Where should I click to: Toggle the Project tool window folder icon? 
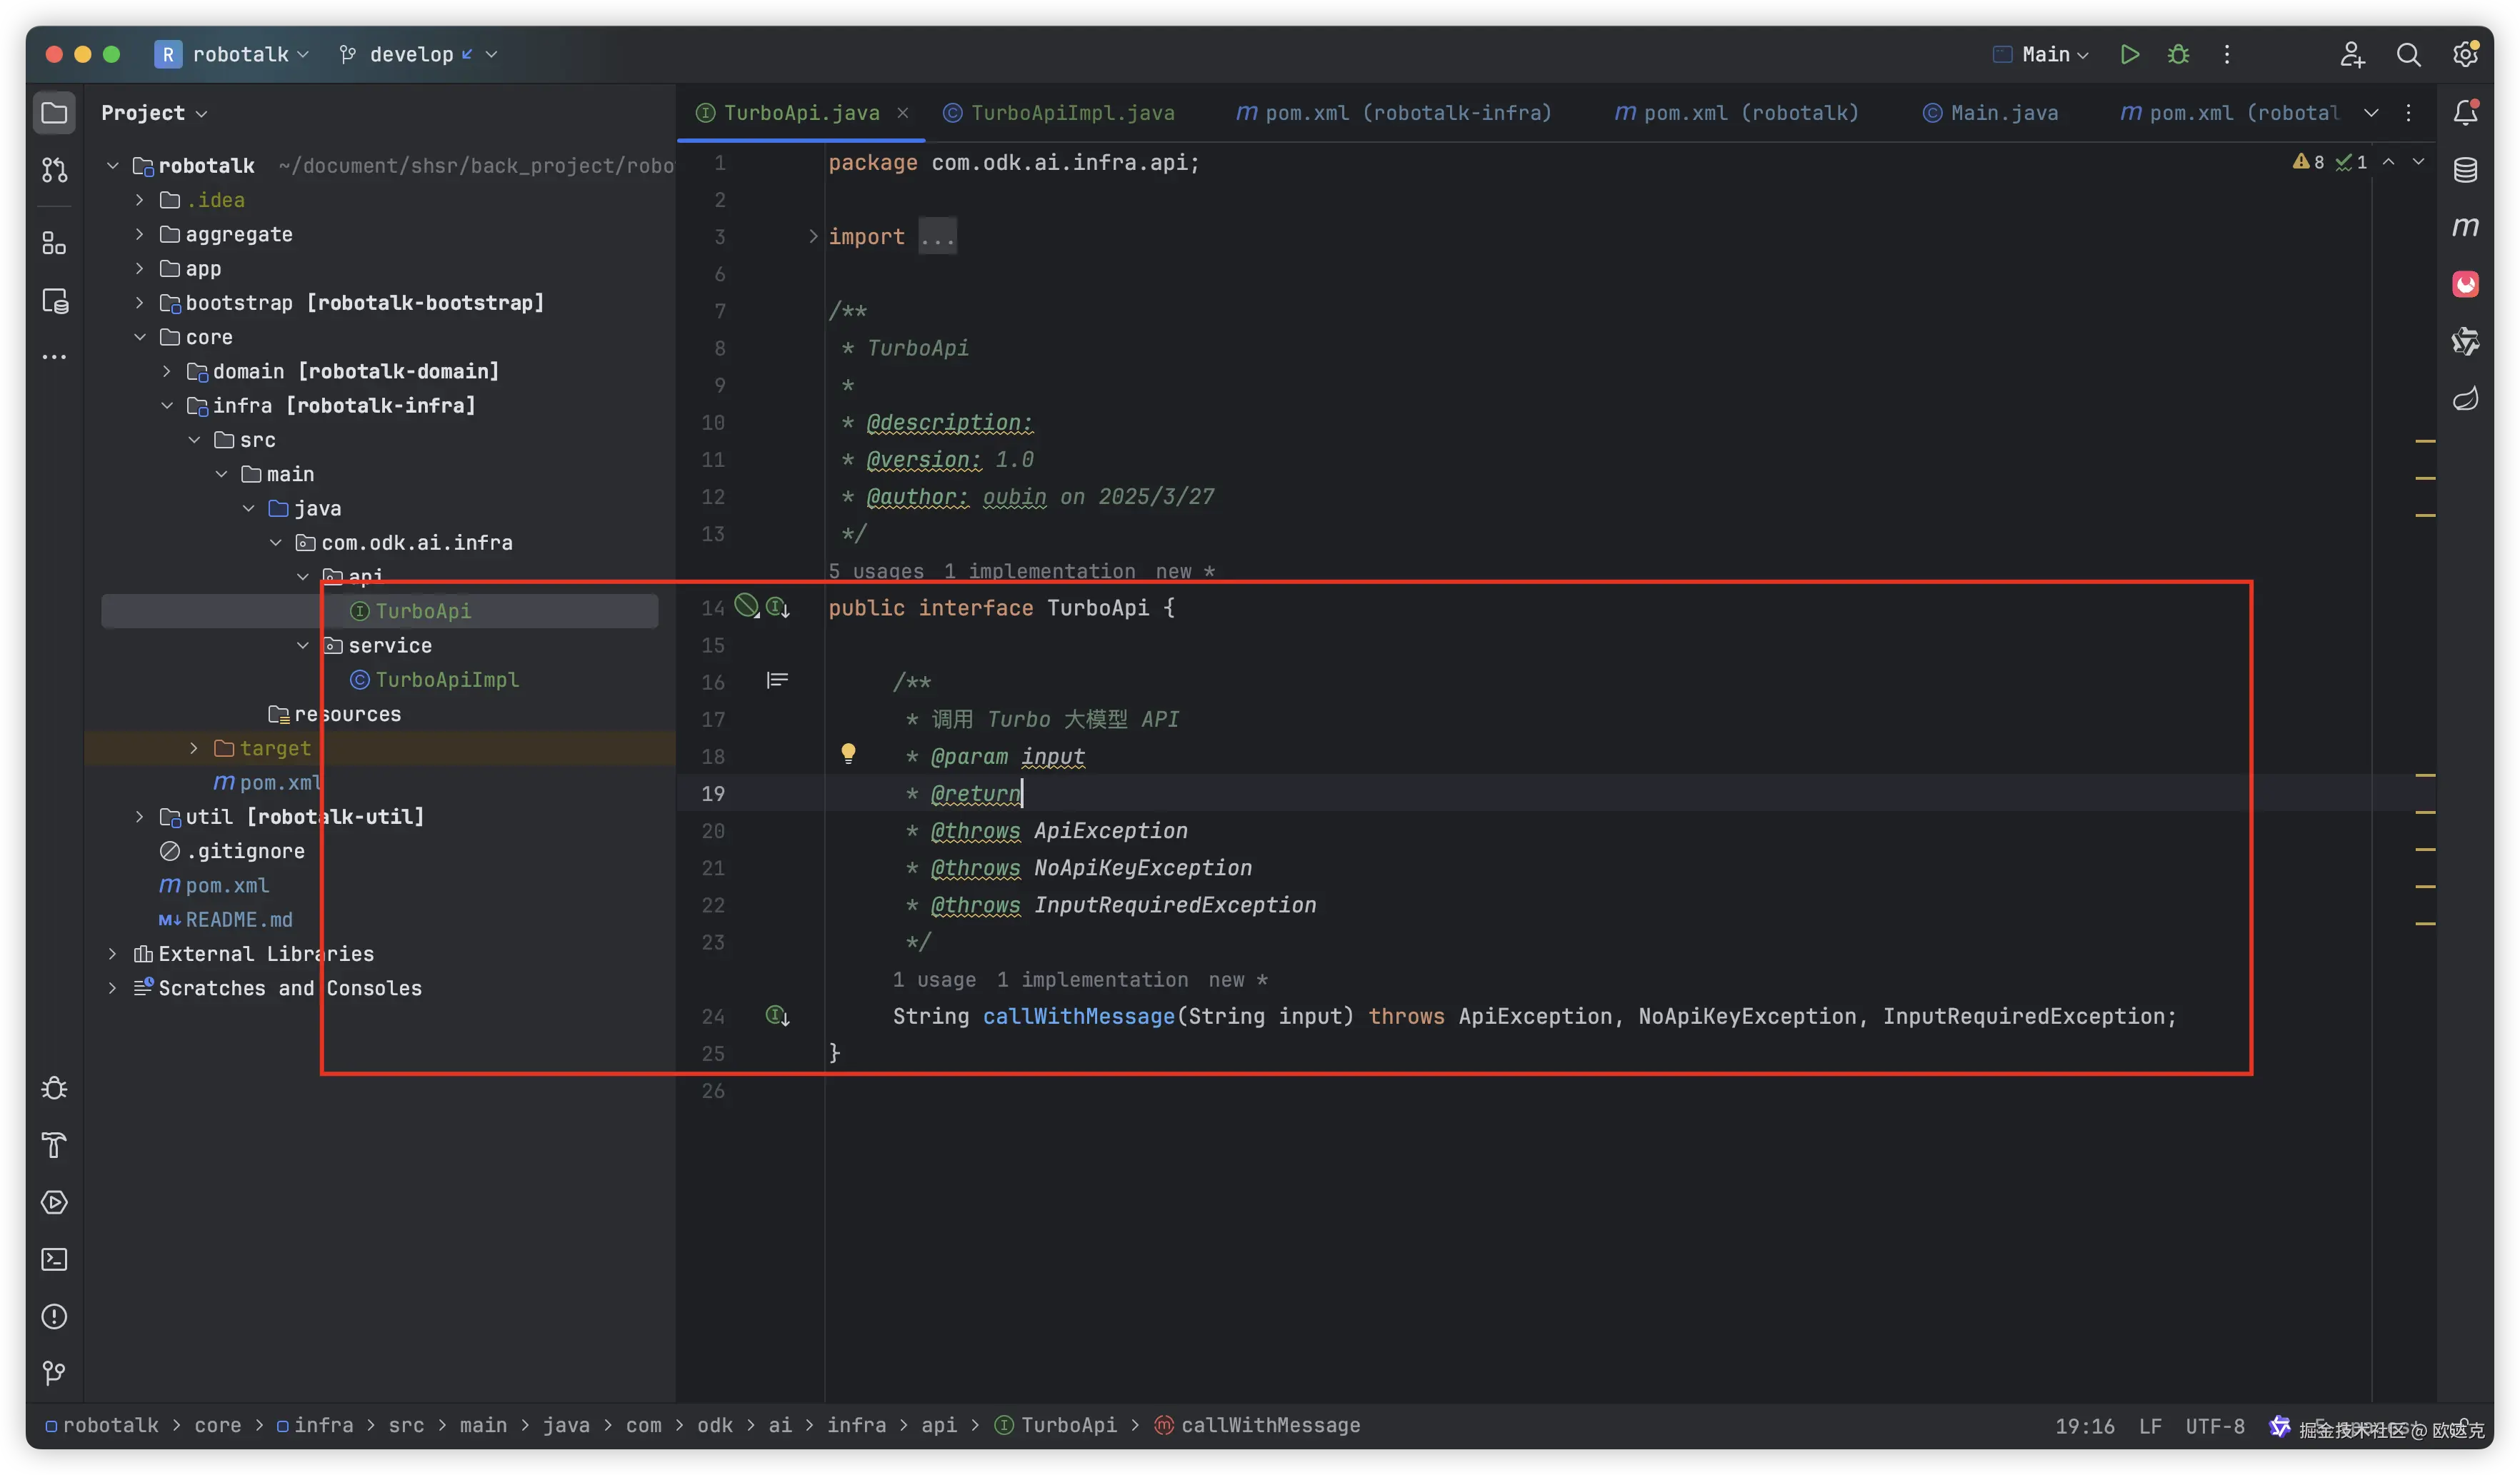coord(54,113)
